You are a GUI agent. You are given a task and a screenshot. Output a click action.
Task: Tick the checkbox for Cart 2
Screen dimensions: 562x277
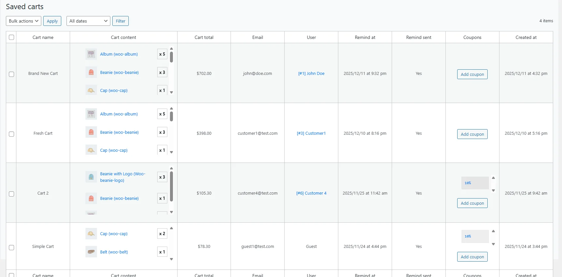11,194
